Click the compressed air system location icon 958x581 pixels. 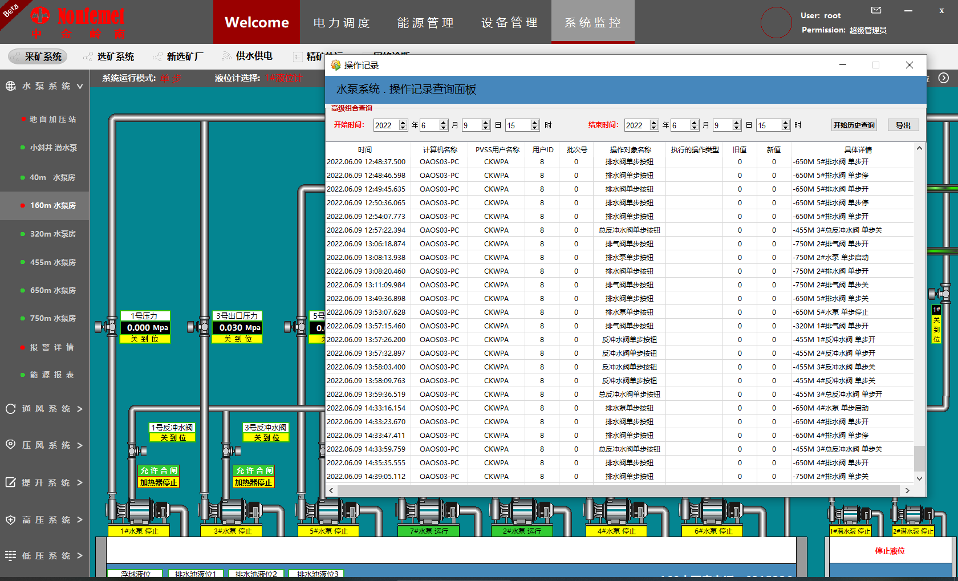[x=10, y=445]
